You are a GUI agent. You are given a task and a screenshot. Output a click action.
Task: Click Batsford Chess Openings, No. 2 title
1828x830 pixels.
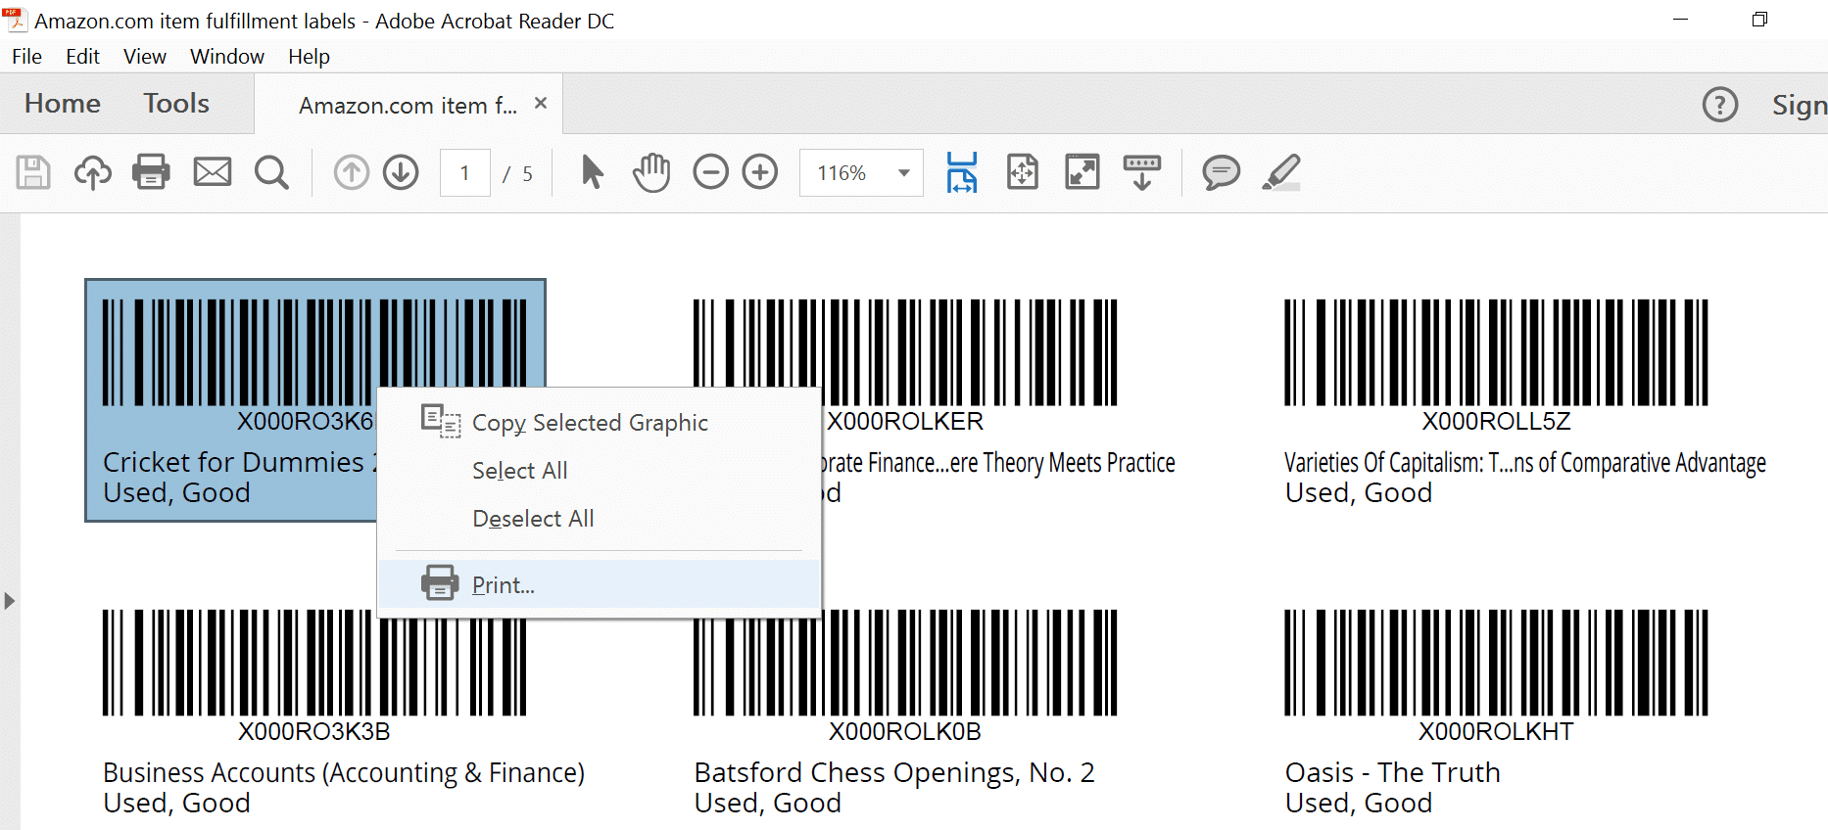tap(894, 773)
